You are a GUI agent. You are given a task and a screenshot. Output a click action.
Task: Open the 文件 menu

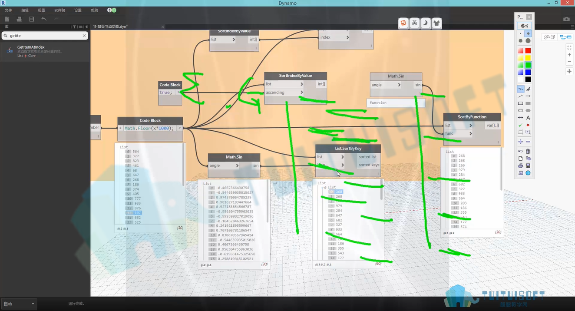coord(9,10)
